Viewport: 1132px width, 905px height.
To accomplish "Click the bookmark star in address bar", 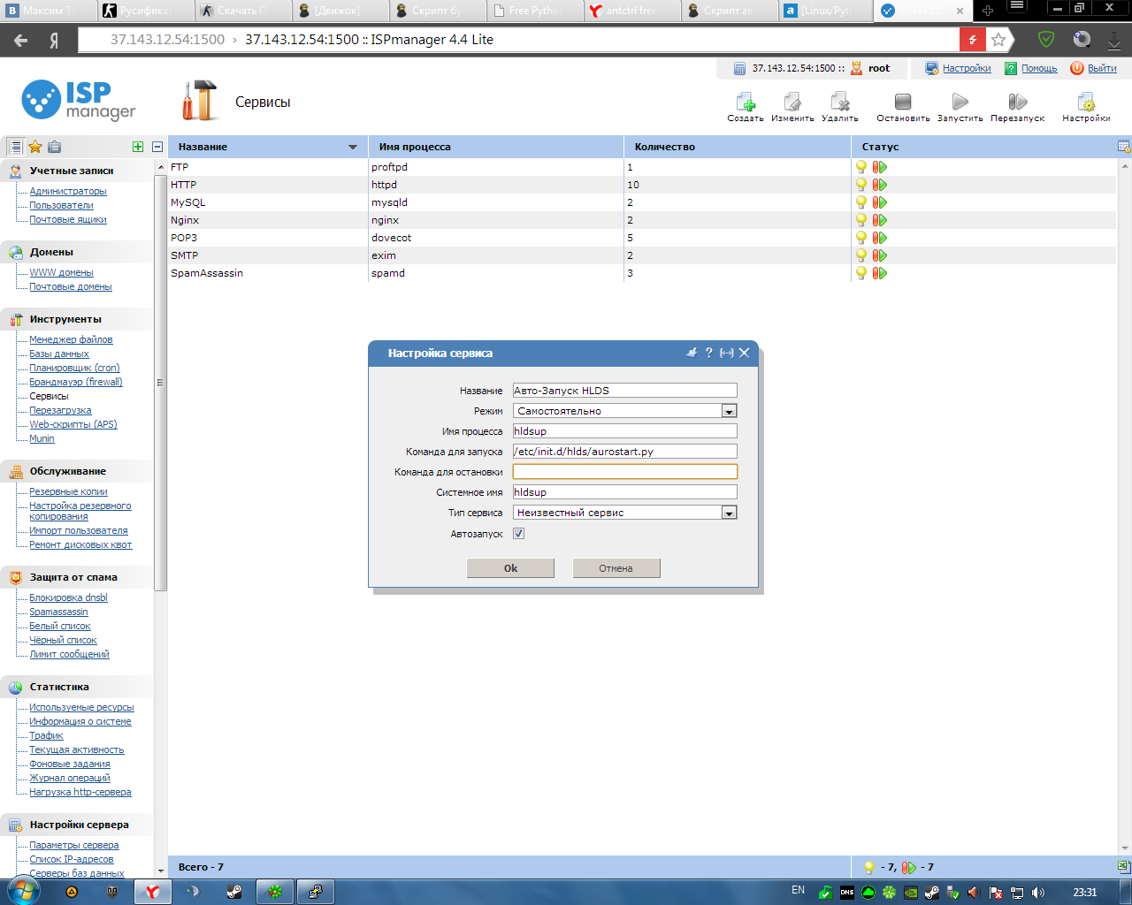I will (998, 40).
